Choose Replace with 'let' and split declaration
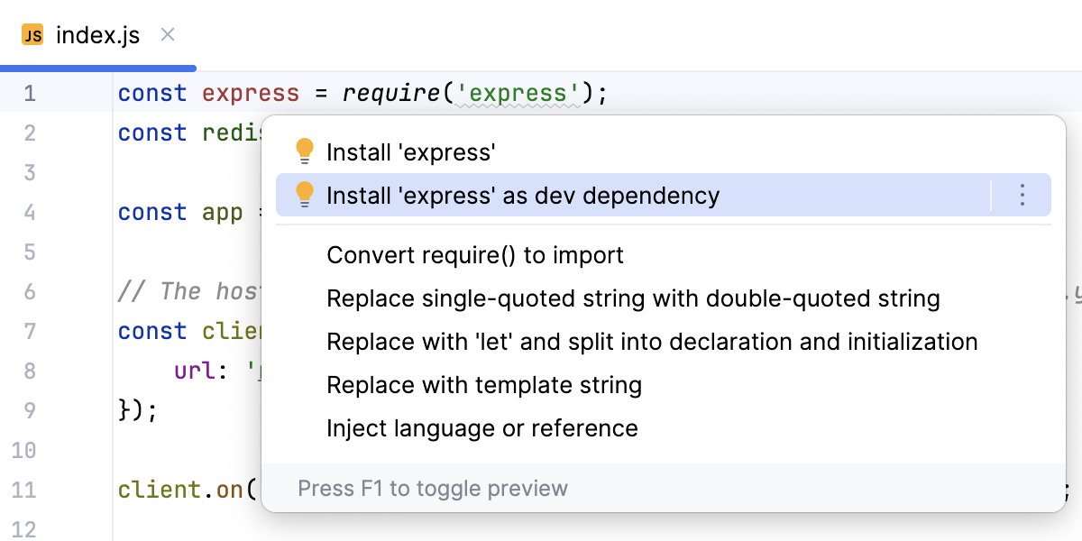Screen dimensions: 1082x541 (x=663, y=342)
